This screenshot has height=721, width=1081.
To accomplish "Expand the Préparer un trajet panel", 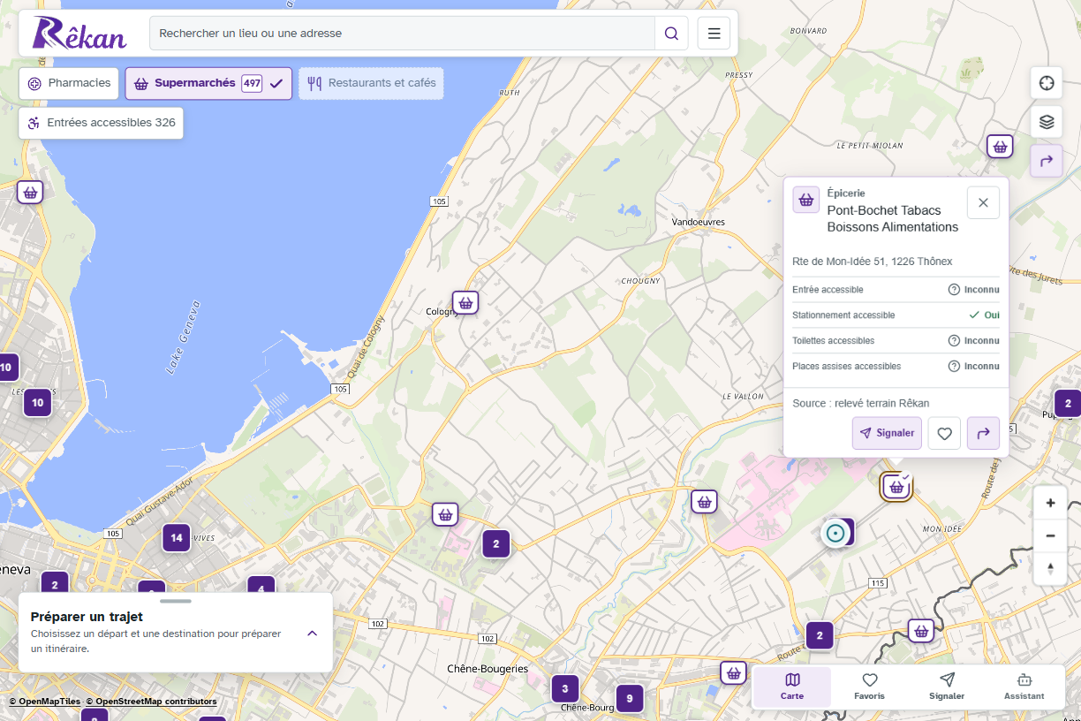I will [312, 633].
